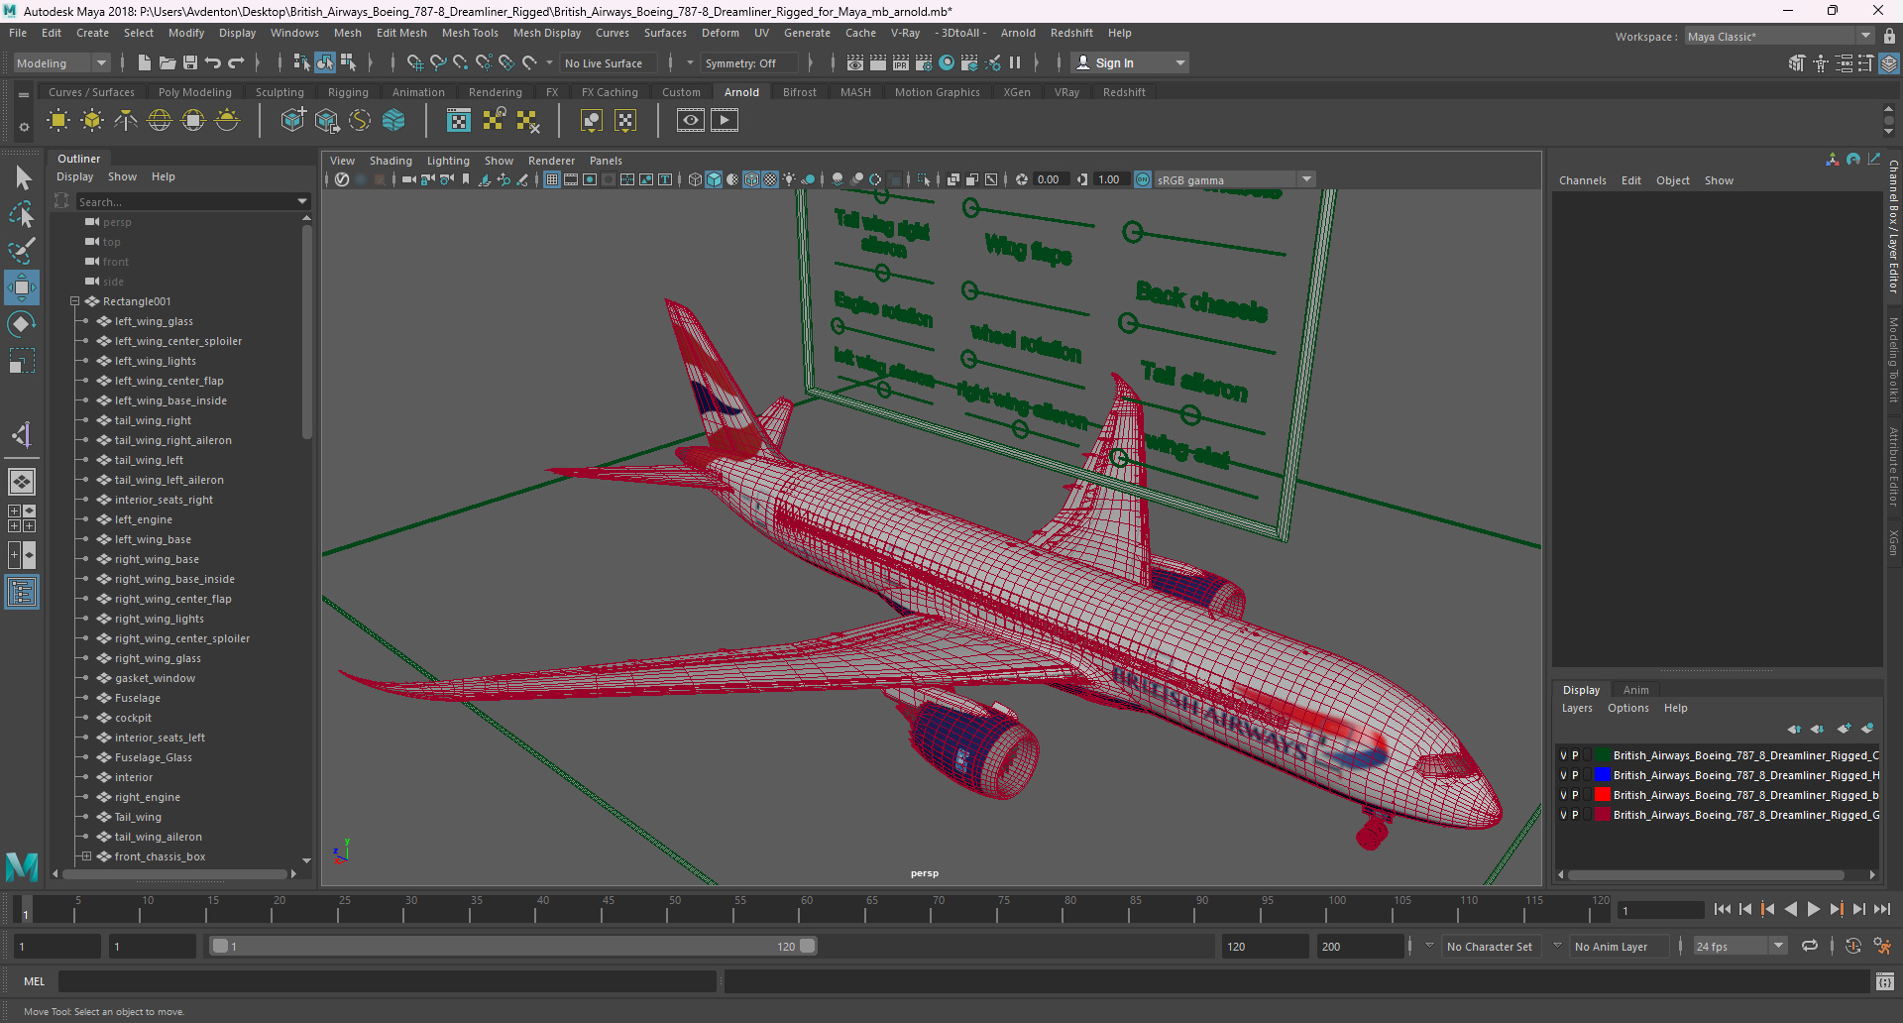Activate the Select tool arrow
This screenshot has height=1023, width=1903.
click(22, 178)
